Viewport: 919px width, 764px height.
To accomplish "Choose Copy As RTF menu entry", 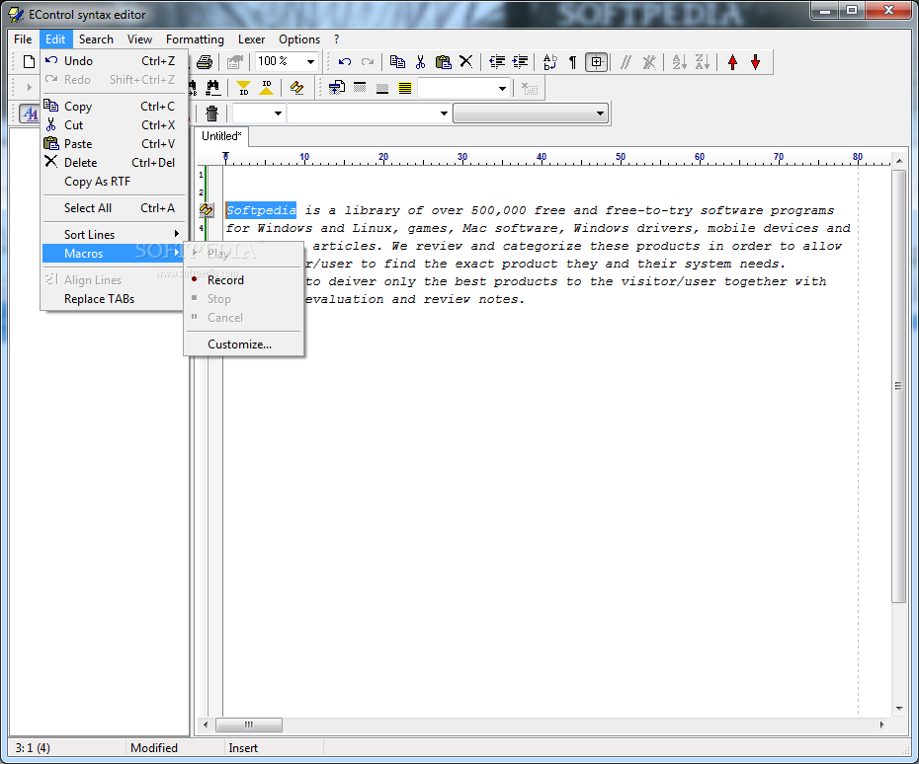I will [113, 182].
